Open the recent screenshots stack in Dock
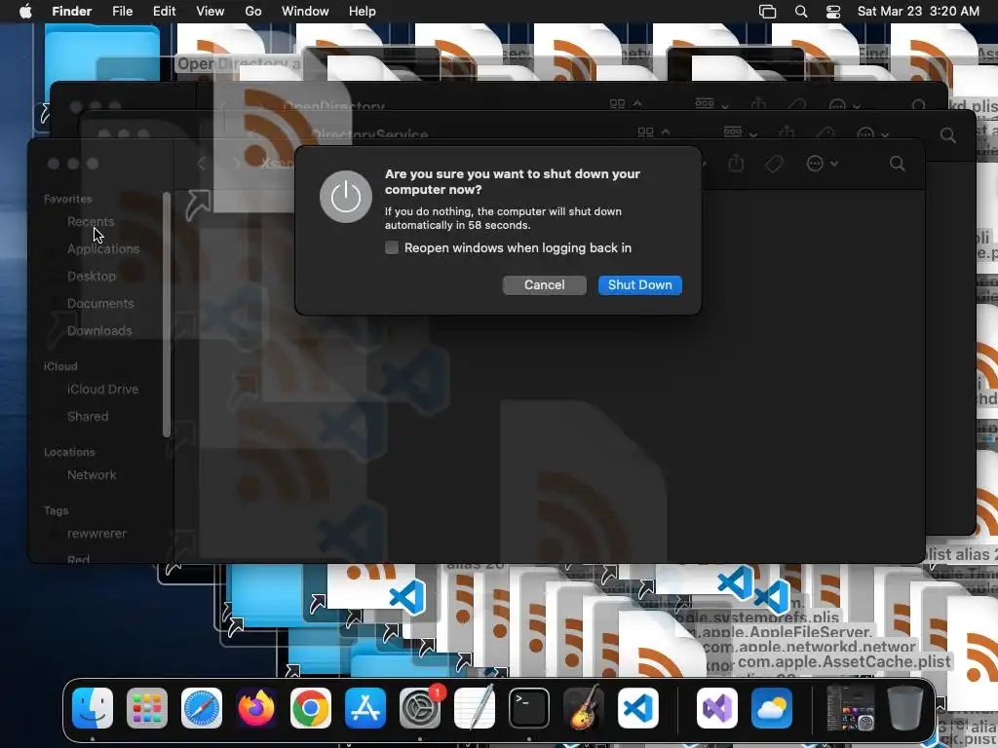 click(x=850, y=708)
